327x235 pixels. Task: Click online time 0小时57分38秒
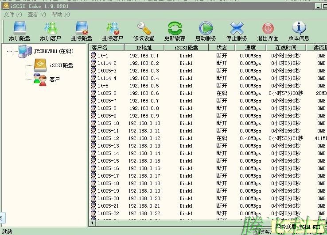tap(286, 93)
